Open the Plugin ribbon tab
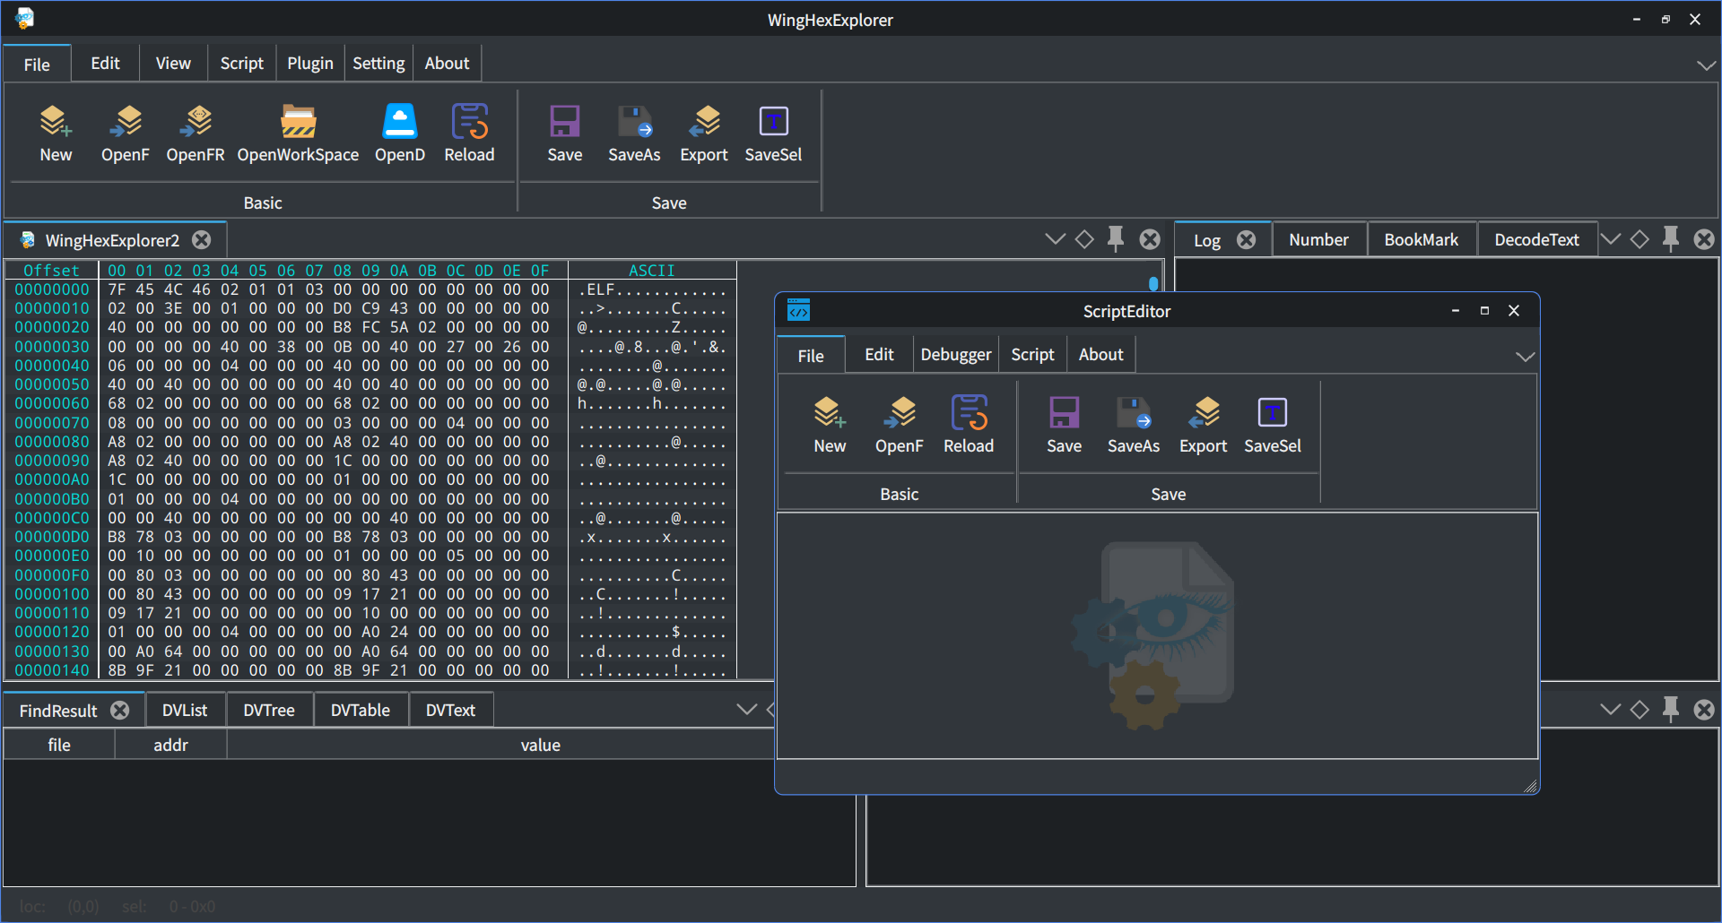1722x923 pixels. pyautogui.click(x=310, y=64)
